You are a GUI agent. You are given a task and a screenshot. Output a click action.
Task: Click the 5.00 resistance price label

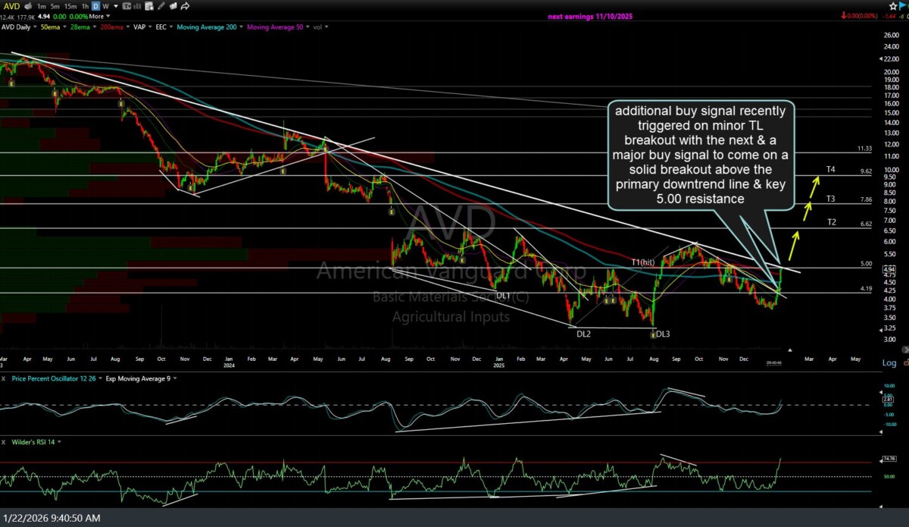(x=867, y=264)
